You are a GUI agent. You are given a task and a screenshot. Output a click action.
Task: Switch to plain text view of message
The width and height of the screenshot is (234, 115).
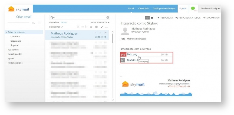[x=152, y=18]
